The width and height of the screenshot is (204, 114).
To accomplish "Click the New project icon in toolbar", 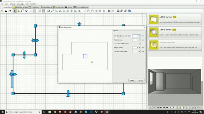I will (2, 11).
